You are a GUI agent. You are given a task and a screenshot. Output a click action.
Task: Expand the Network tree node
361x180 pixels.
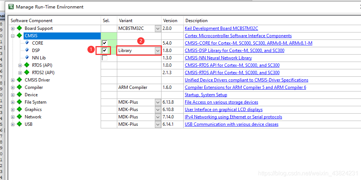coord(13,117)
